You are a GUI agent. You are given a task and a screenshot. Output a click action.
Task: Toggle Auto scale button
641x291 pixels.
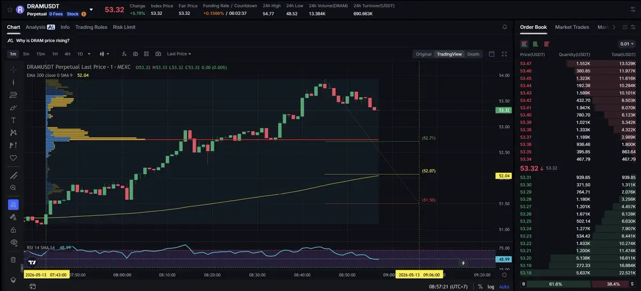[x=504, y=287]
